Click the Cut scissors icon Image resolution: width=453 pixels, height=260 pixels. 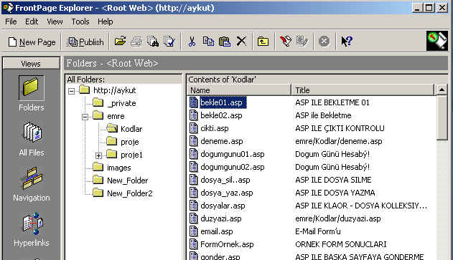coord(192,42)
